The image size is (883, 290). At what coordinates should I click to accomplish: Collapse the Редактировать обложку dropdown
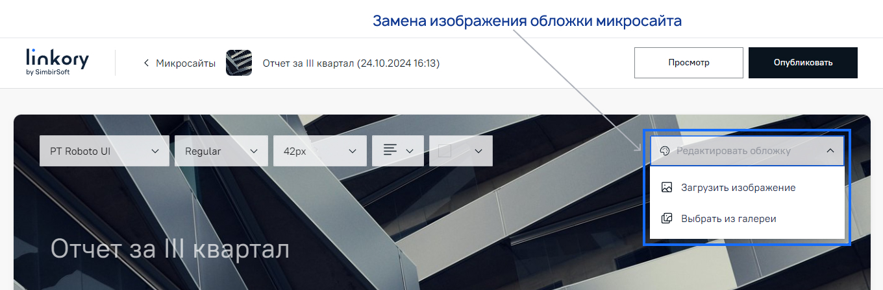coord(747,151)
